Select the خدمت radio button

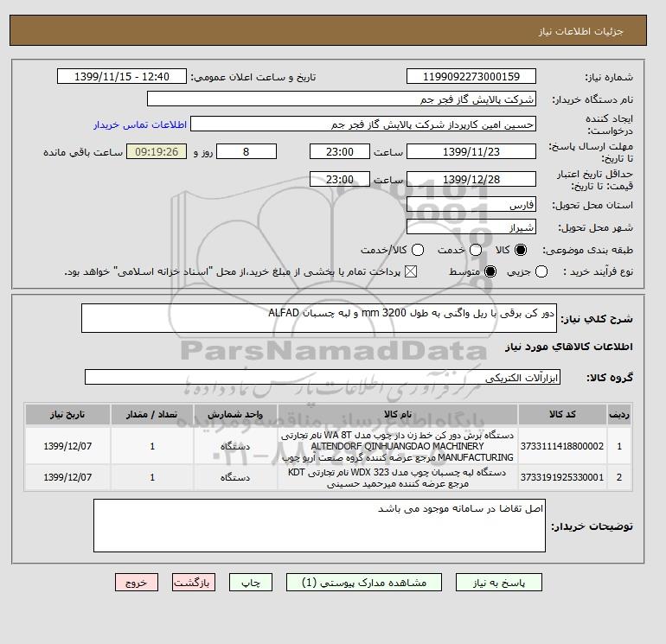coord(476,250)
